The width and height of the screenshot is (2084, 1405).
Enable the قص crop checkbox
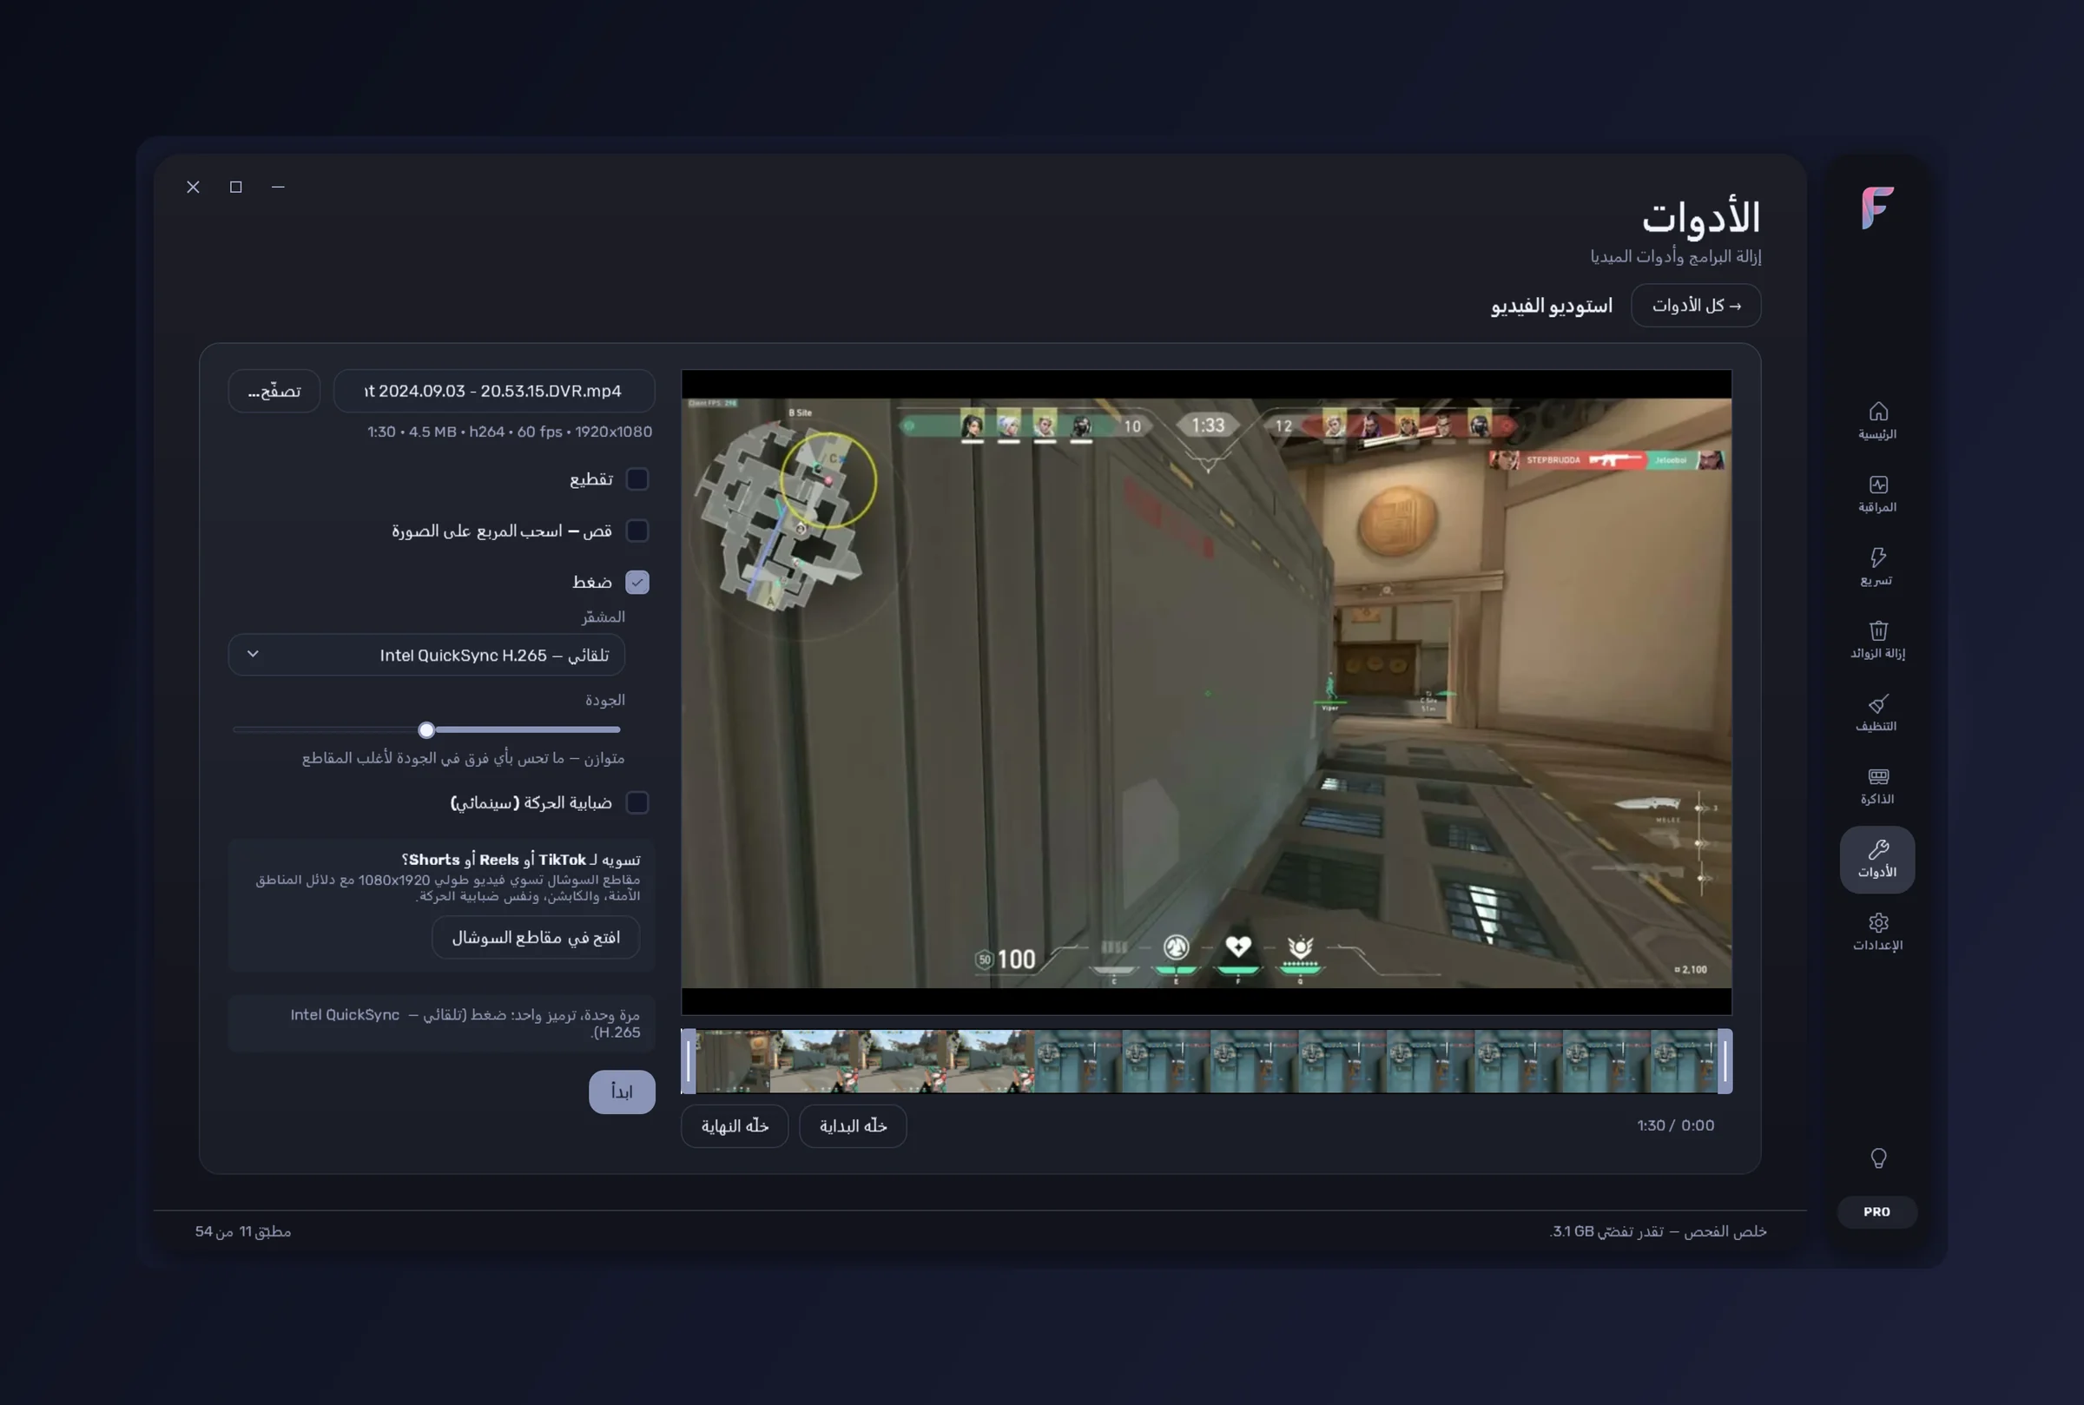coord(637,531)
